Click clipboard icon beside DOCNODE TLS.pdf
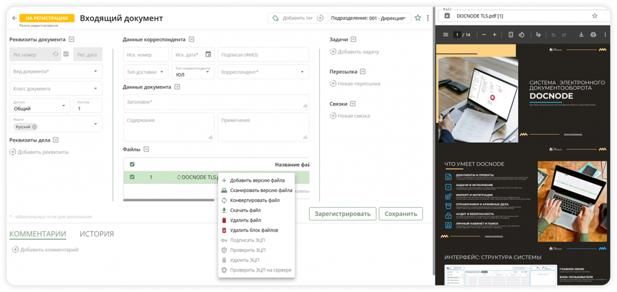The width and height of the screenshot is (617, 292). coord(446,16)
